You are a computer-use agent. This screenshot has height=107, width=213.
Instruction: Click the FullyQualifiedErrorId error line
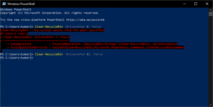96,47
